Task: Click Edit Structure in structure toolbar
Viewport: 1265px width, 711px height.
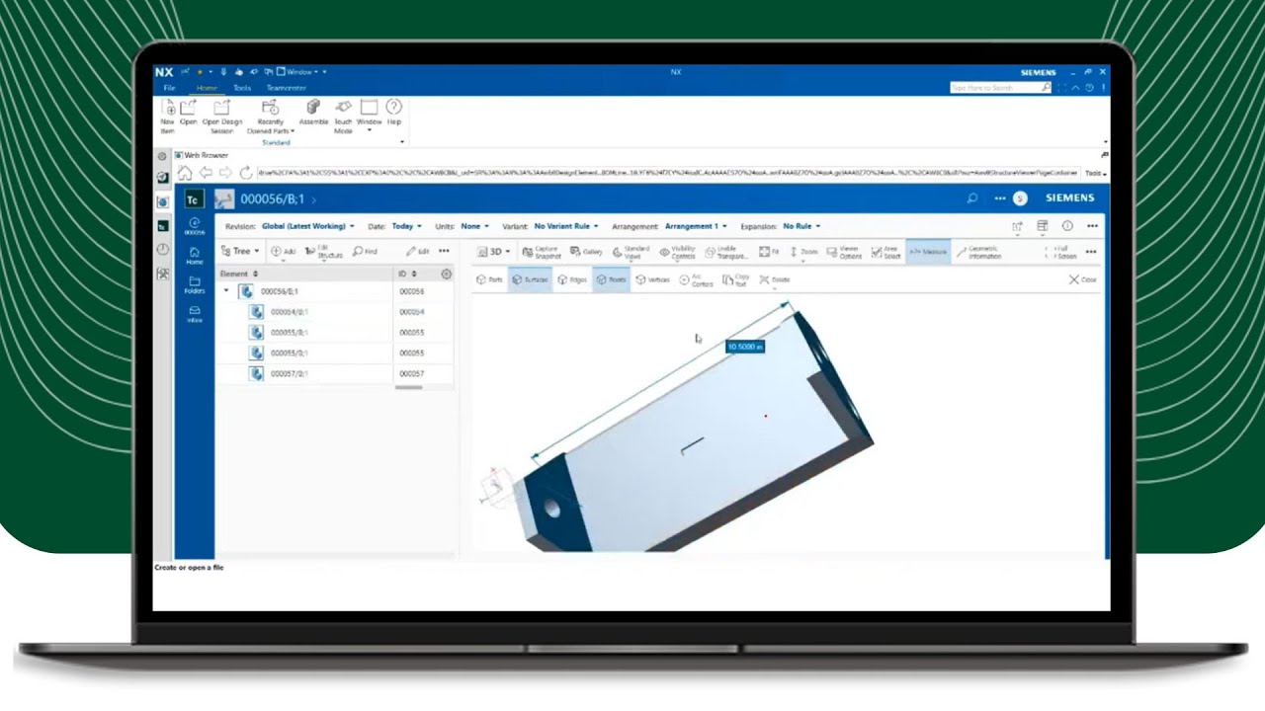Action: click(x=324, y=253)
